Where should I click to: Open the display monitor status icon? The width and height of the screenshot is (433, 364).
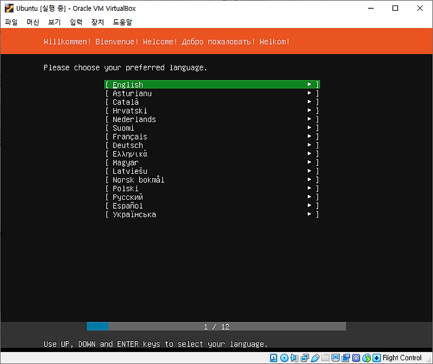tap(336, 357)
